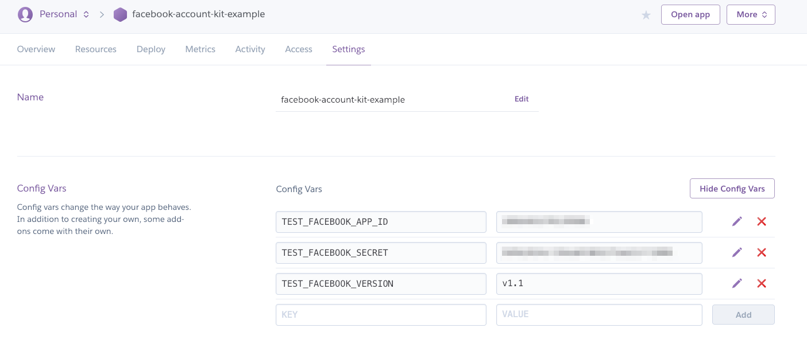Edit TEST_FACEBOOK_VERSION with the pencil icon
Image resolution: width=807 pixels, height=355 pixels.
737,283
